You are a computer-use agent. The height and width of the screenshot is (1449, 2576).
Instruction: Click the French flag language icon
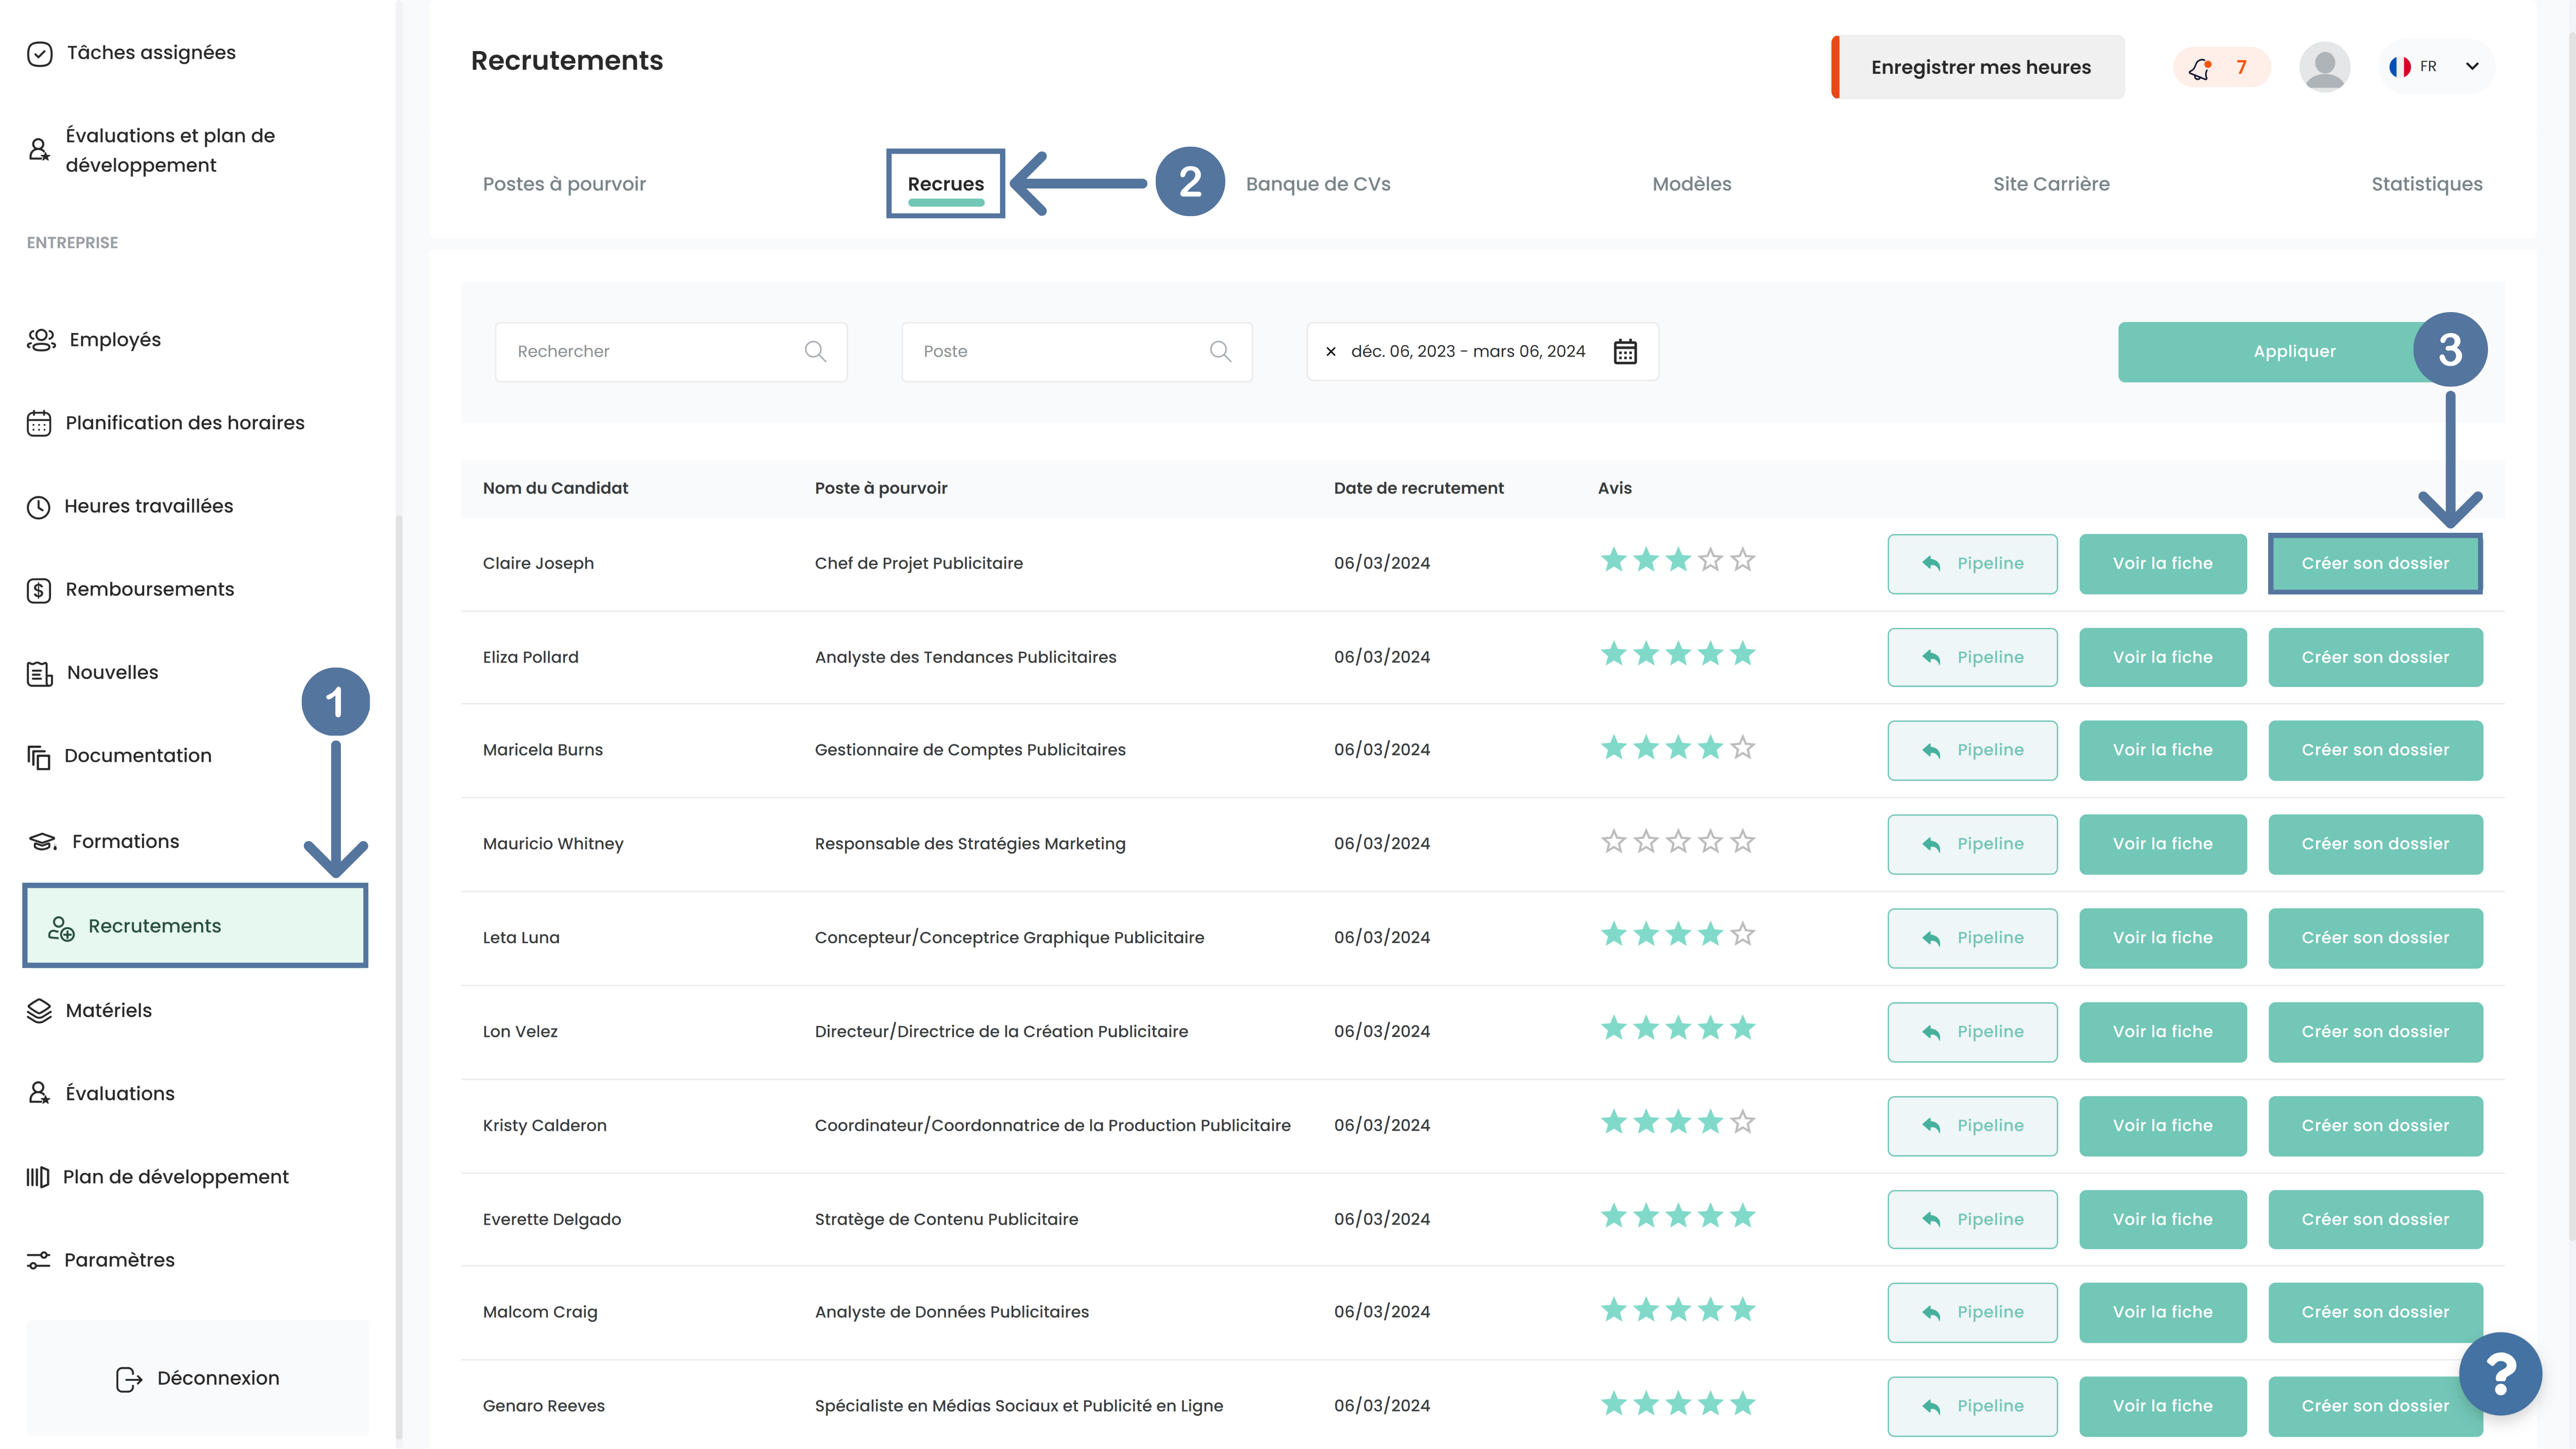(x=2399, y=67)
